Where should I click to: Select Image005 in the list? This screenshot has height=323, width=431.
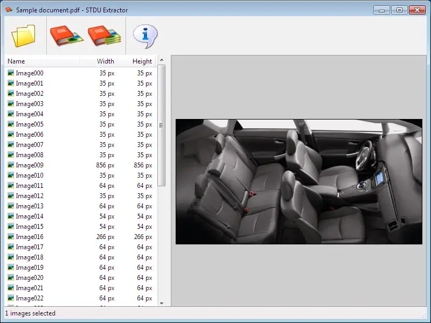(x=80, y=124)
